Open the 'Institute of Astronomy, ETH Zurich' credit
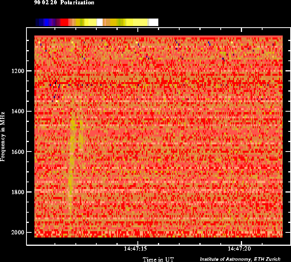Screen dimensions: 291x262 pos(240,259)
